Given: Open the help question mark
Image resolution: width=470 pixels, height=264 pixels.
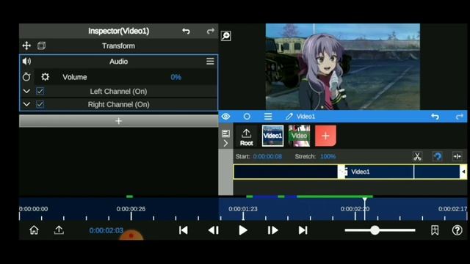Looking at the screenshot, I should coord(457,230).
